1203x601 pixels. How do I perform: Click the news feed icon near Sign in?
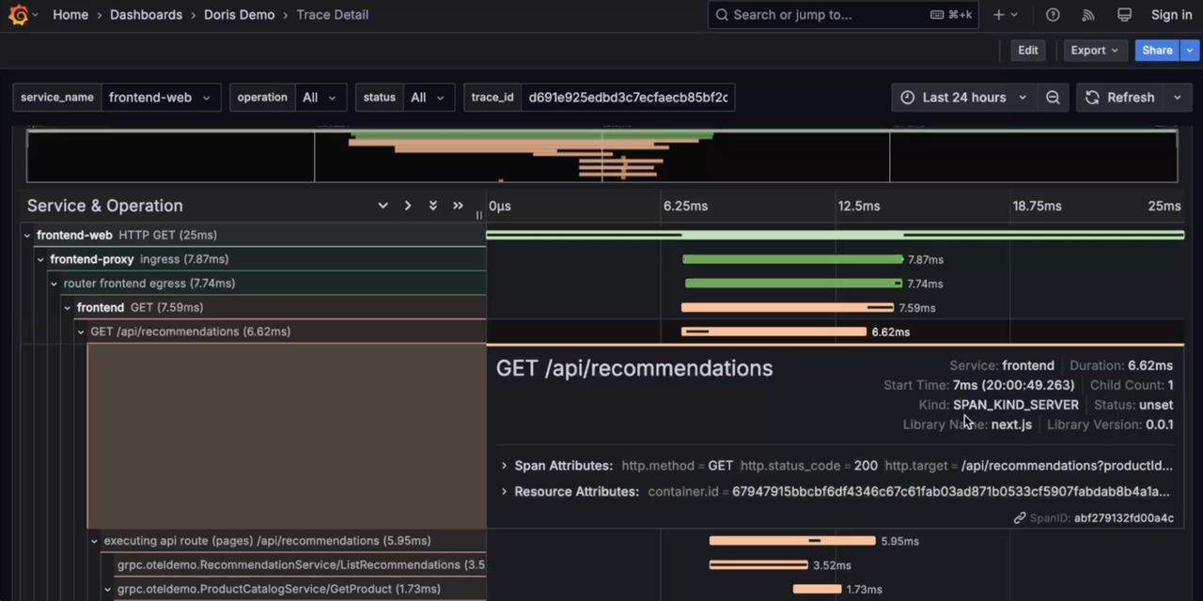pos(1087,14)
